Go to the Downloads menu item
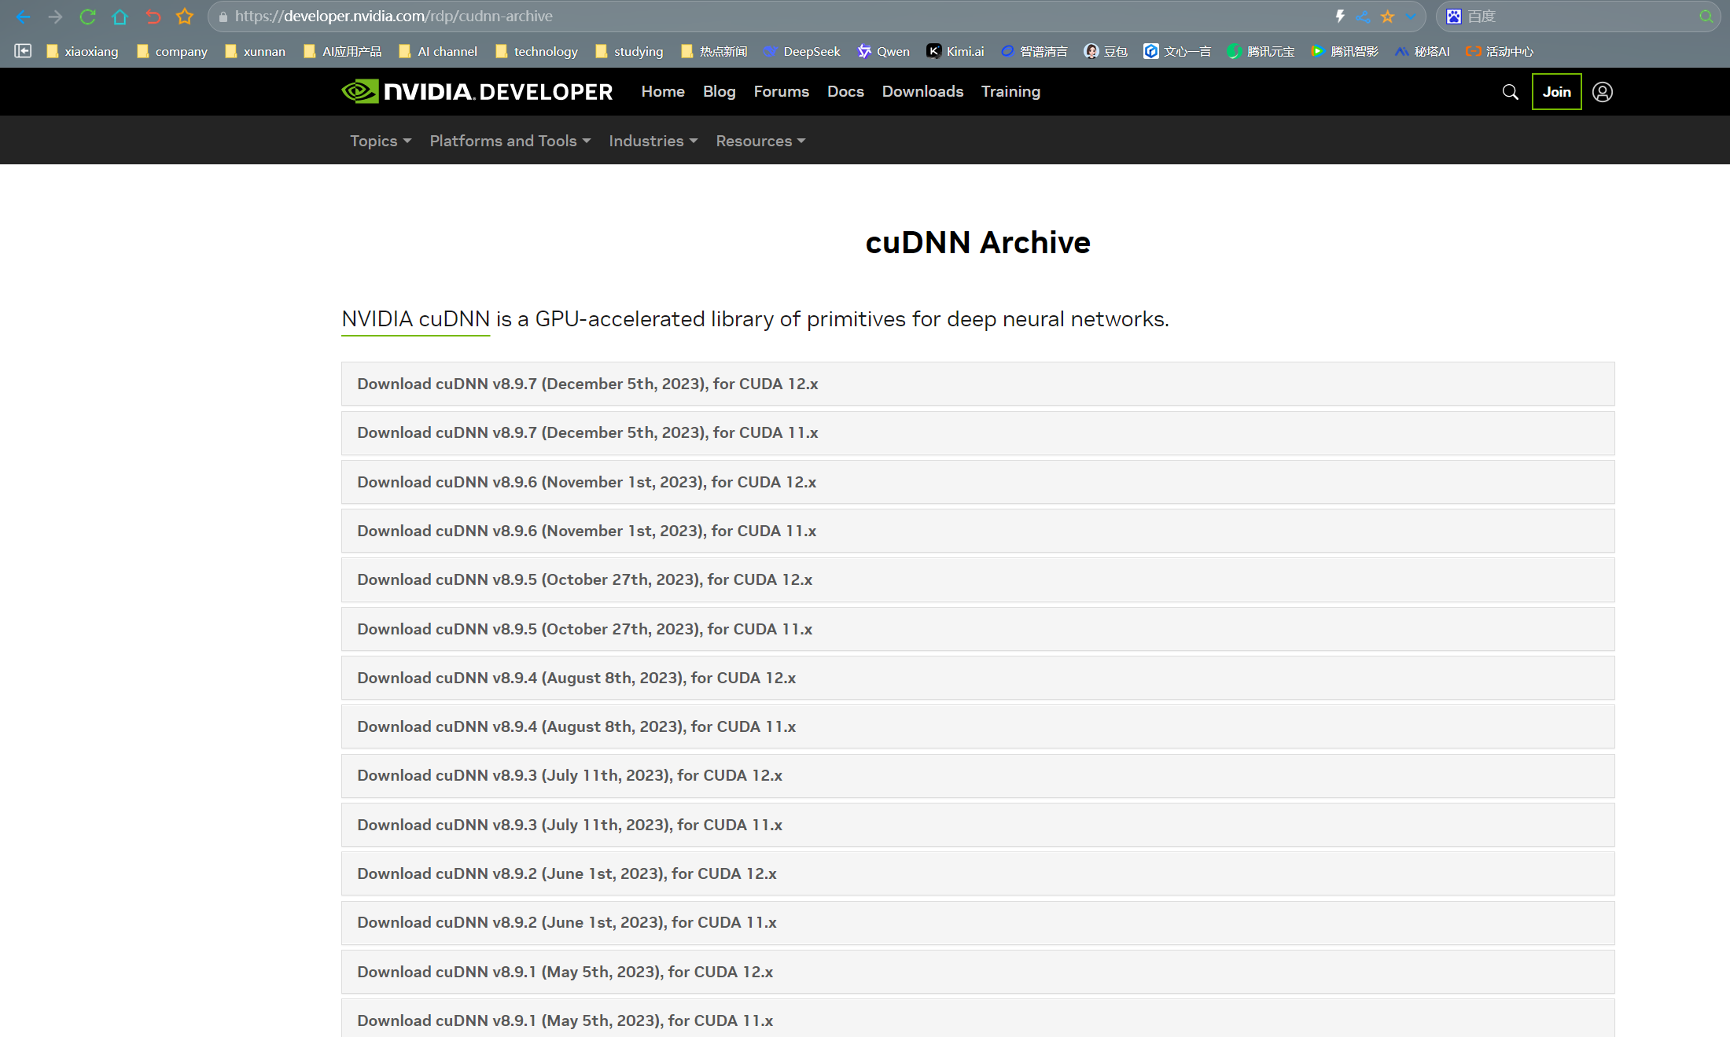 (x=922, y=92)
